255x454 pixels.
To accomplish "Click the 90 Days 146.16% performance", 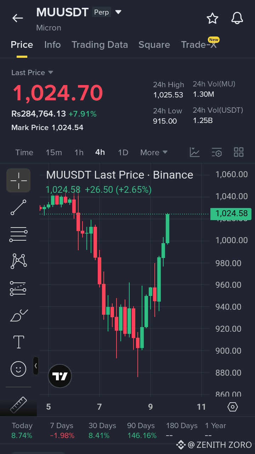I will click(142, 431).
